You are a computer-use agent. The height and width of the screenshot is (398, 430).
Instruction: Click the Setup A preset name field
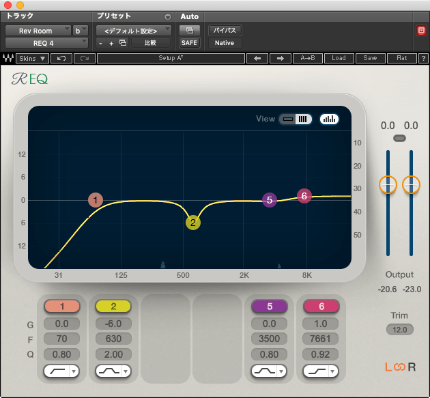[171, 59]
